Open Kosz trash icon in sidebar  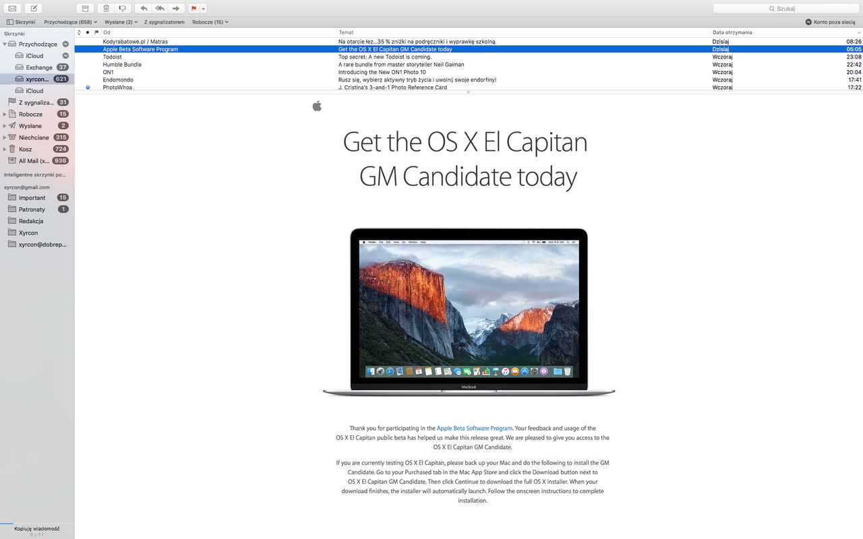[x=12, y=148]
